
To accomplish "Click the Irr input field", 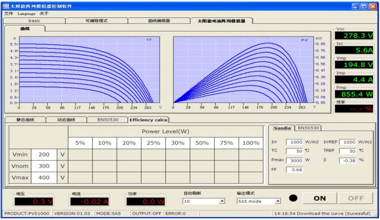I will pyautogui.click(x=294, y=142).
